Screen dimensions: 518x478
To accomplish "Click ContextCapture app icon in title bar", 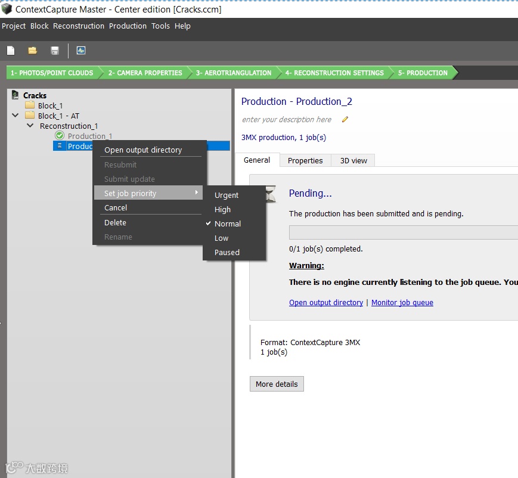I will 7,9.
